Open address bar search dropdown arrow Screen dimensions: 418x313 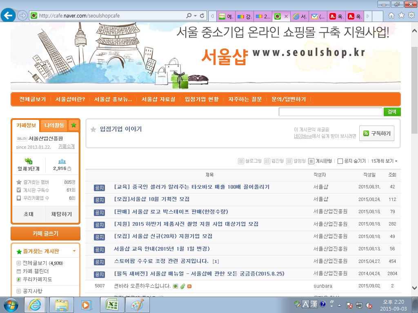coord(196,16)
